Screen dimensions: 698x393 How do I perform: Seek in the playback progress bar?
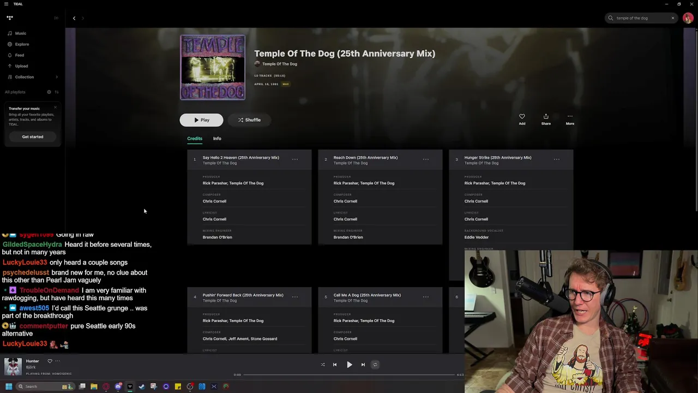click(x=349, y=375)
